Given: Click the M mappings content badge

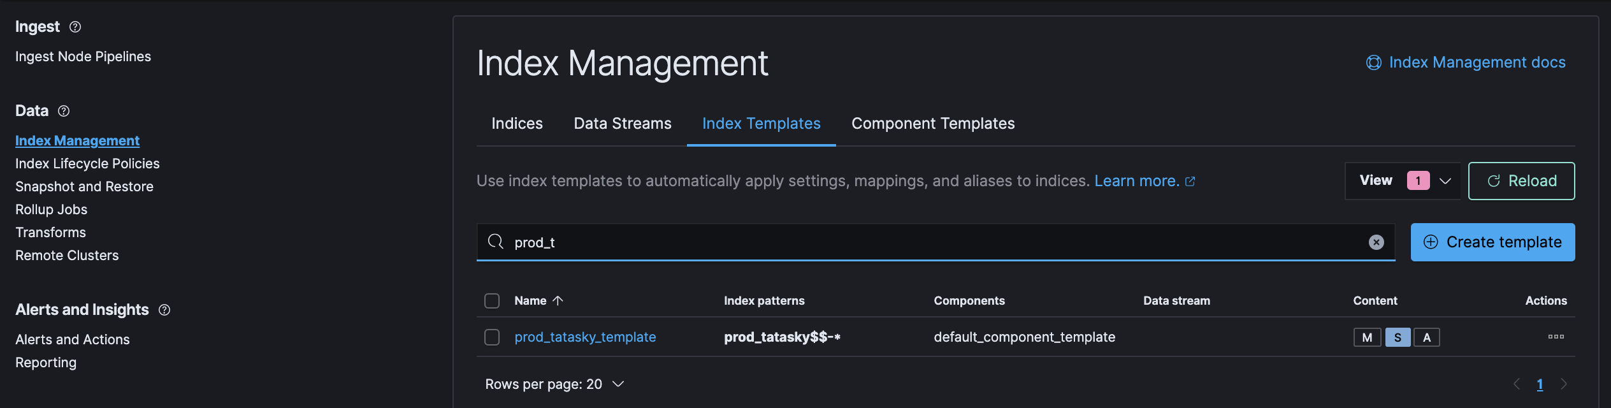Looking at the screenshot, I should click(1367, 337).
